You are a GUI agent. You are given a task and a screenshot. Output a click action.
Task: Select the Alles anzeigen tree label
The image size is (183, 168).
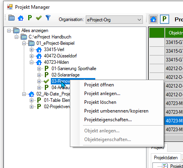[x=35, y=31]
